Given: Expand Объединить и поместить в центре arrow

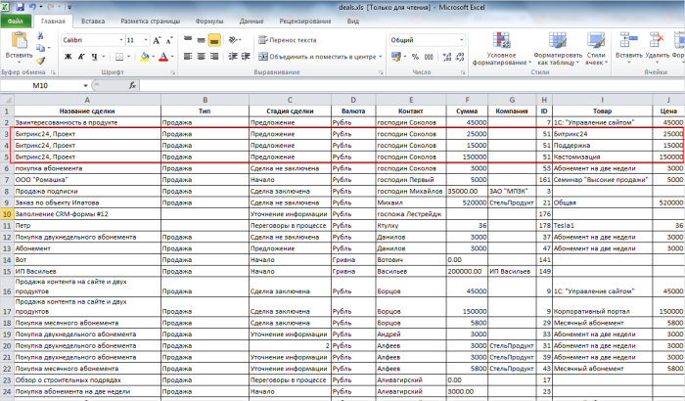Looking at the screenshot, I should click(x=380, y=57).
